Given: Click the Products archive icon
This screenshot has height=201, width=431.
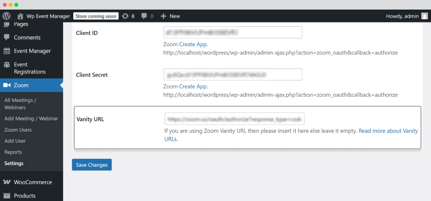Looking at the screenshot, I should tap(7, 196).
